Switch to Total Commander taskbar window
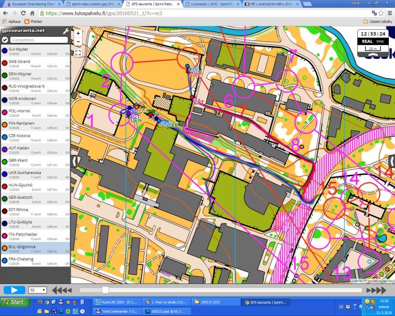This screenshot has width=395, height=316. [117, 311]
